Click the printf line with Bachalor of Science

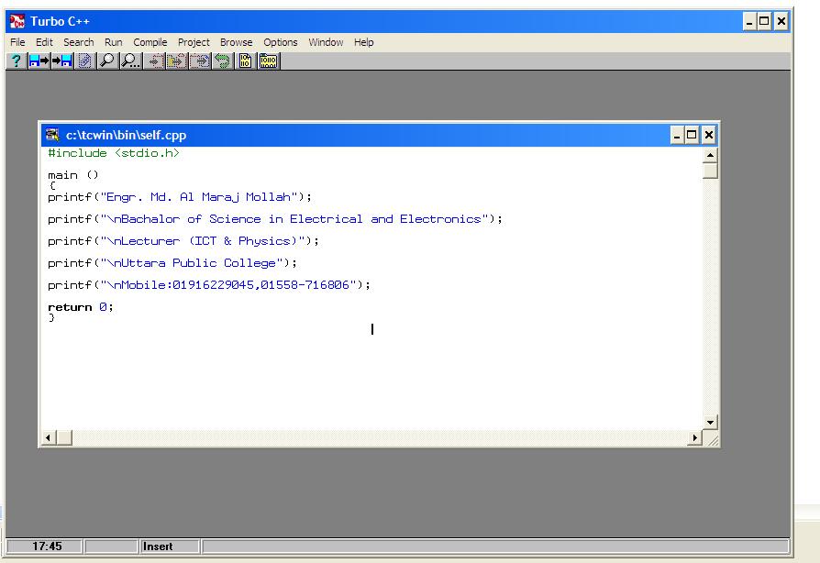pos(275,219)
